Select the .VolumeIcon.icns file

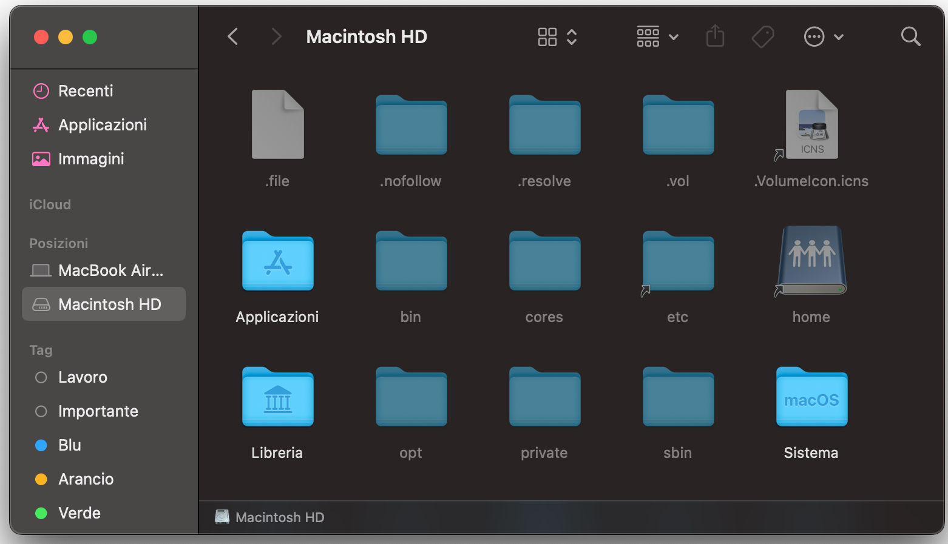pyautogui.click(x=811, y=126)
